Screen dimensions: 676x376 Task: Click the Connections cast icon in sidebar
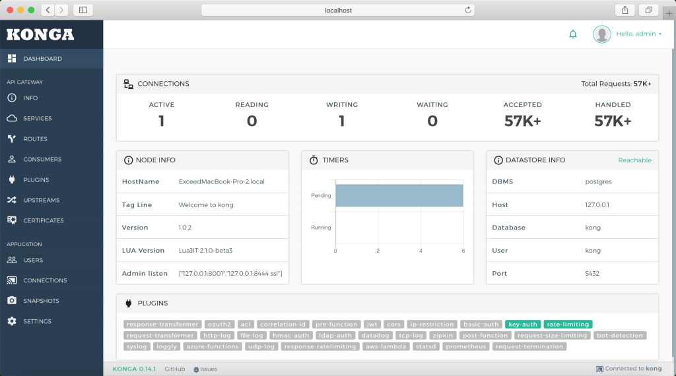(12, 280)
